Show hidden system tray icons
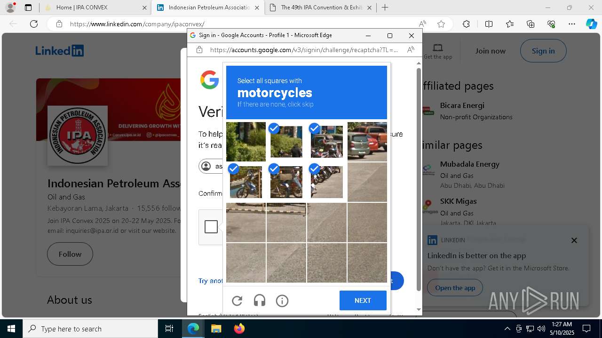 coord(507,329)
